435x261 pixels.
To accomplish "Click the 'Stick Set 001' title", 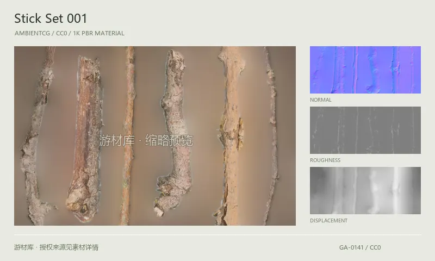I will point(51,18).
